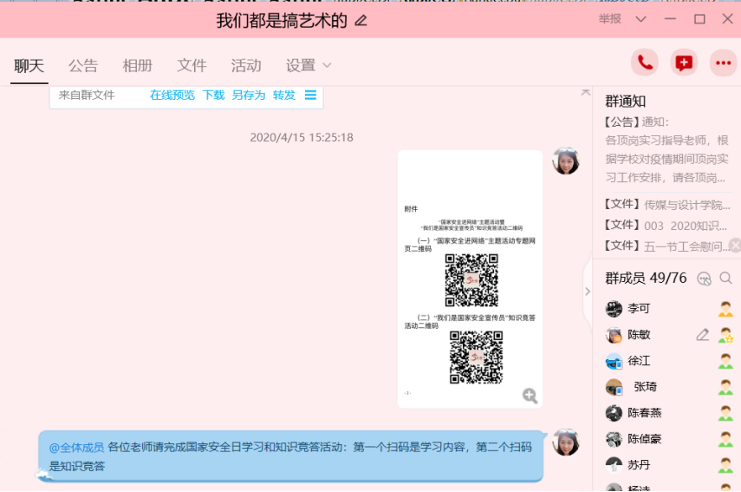
Task: Open the dropdown arrow next to 举报
Action: (641, 19)
